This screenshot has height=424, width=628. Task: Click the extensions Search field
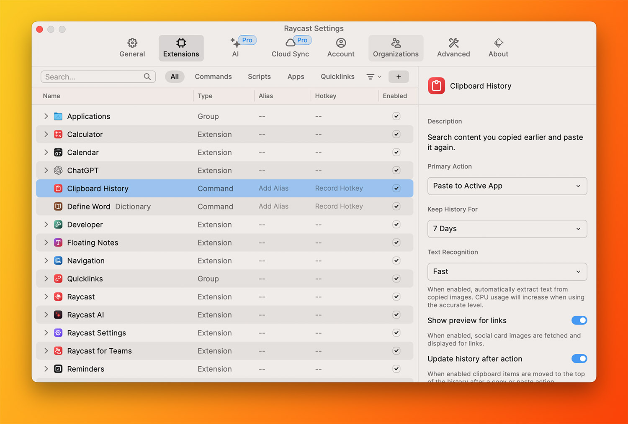93,77
